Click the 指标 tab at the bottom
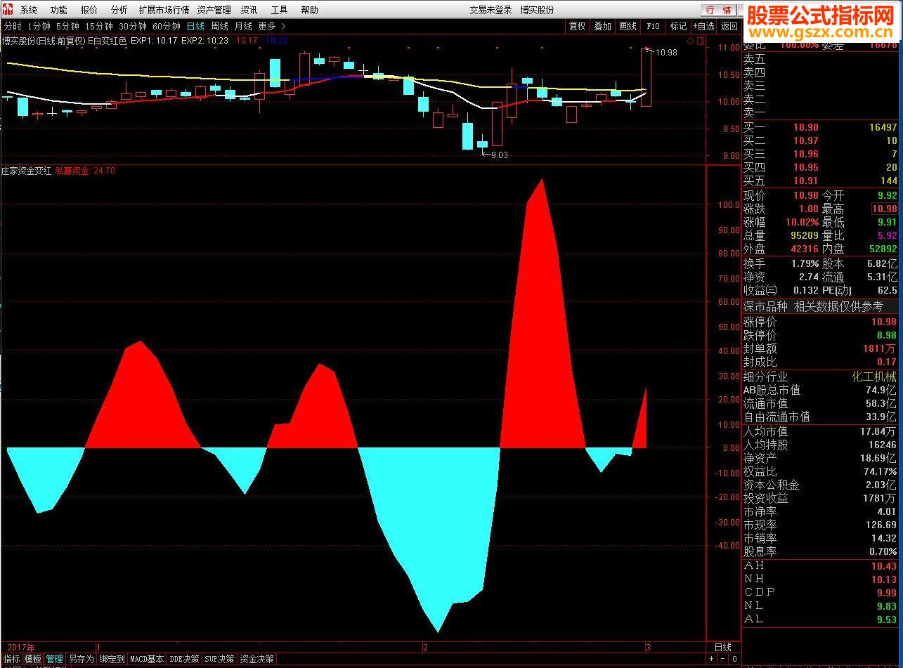This screenshot has height=668, width=903. pyautogui.click(x=11, y=659)
